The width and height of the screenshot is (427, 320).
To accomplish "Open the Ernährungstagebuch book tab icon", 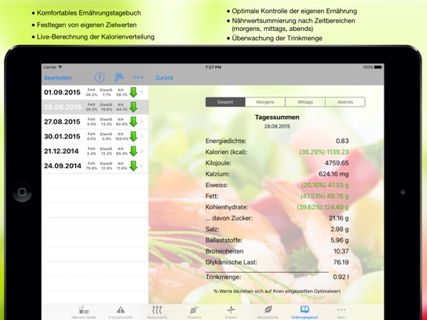I will pos(305,309).
